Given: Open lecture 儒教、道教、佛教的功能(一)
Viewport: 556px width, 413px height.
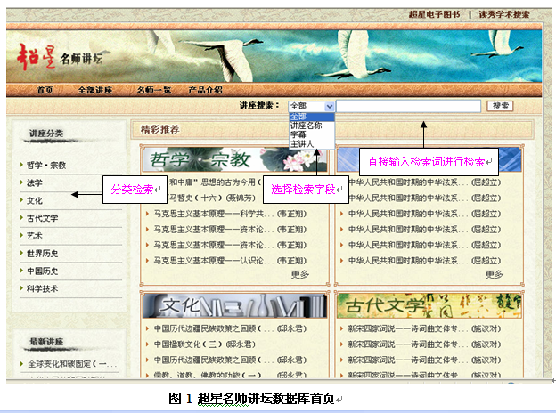Looking at the screenshot, I should click(x=208, y=375).
